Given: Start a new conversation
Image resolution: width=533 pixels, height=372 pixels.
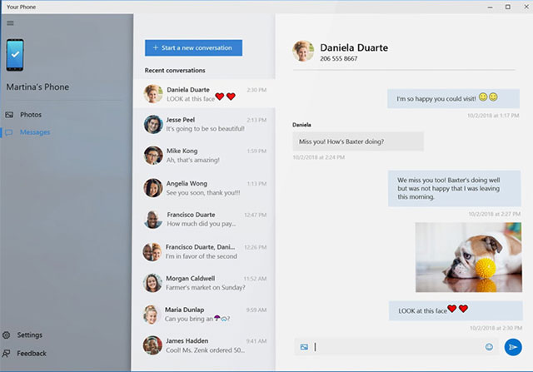Looking at the screenshot, I should pos(193,47).
